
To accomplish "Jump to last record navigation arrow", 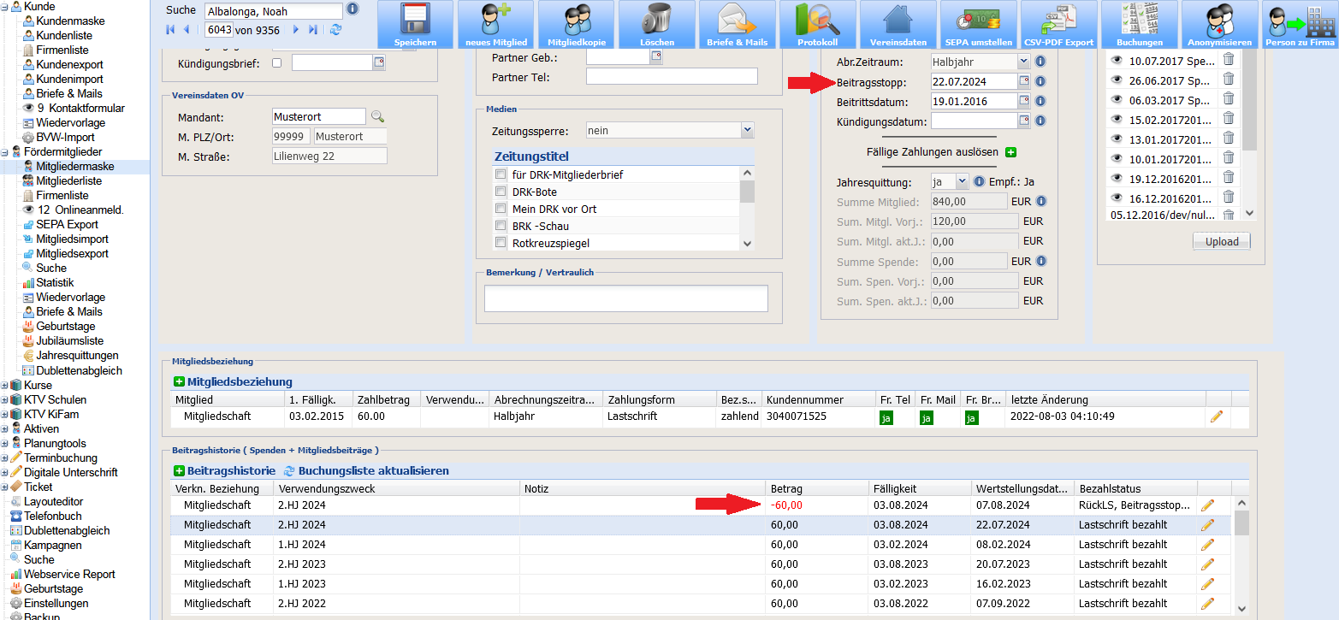I will [x=313, y=29].
